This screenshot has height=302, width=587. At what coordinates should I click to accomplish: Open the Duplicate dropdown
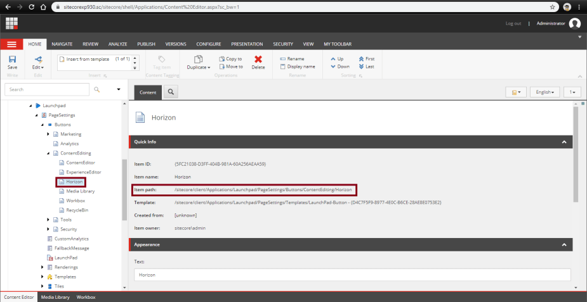[199, 63]
